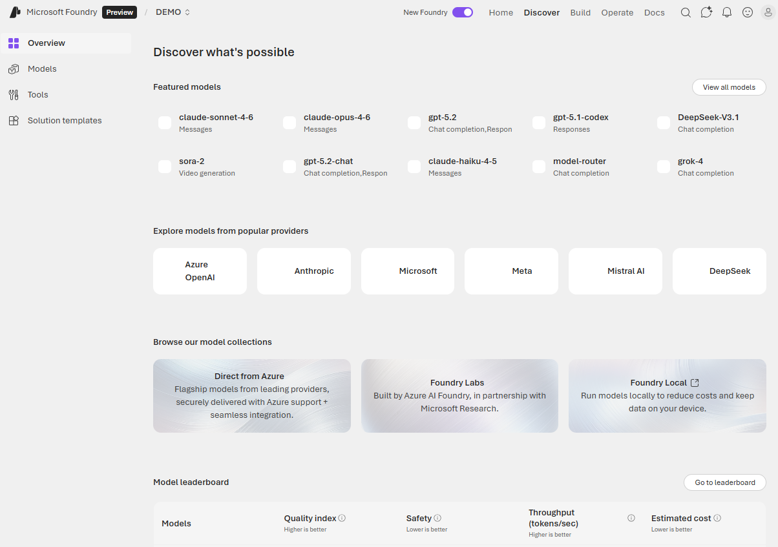The width and height of the screenshot is (778, 547).
Task: Open the DEMO project switcher dropdown
Action: point(172,12)
